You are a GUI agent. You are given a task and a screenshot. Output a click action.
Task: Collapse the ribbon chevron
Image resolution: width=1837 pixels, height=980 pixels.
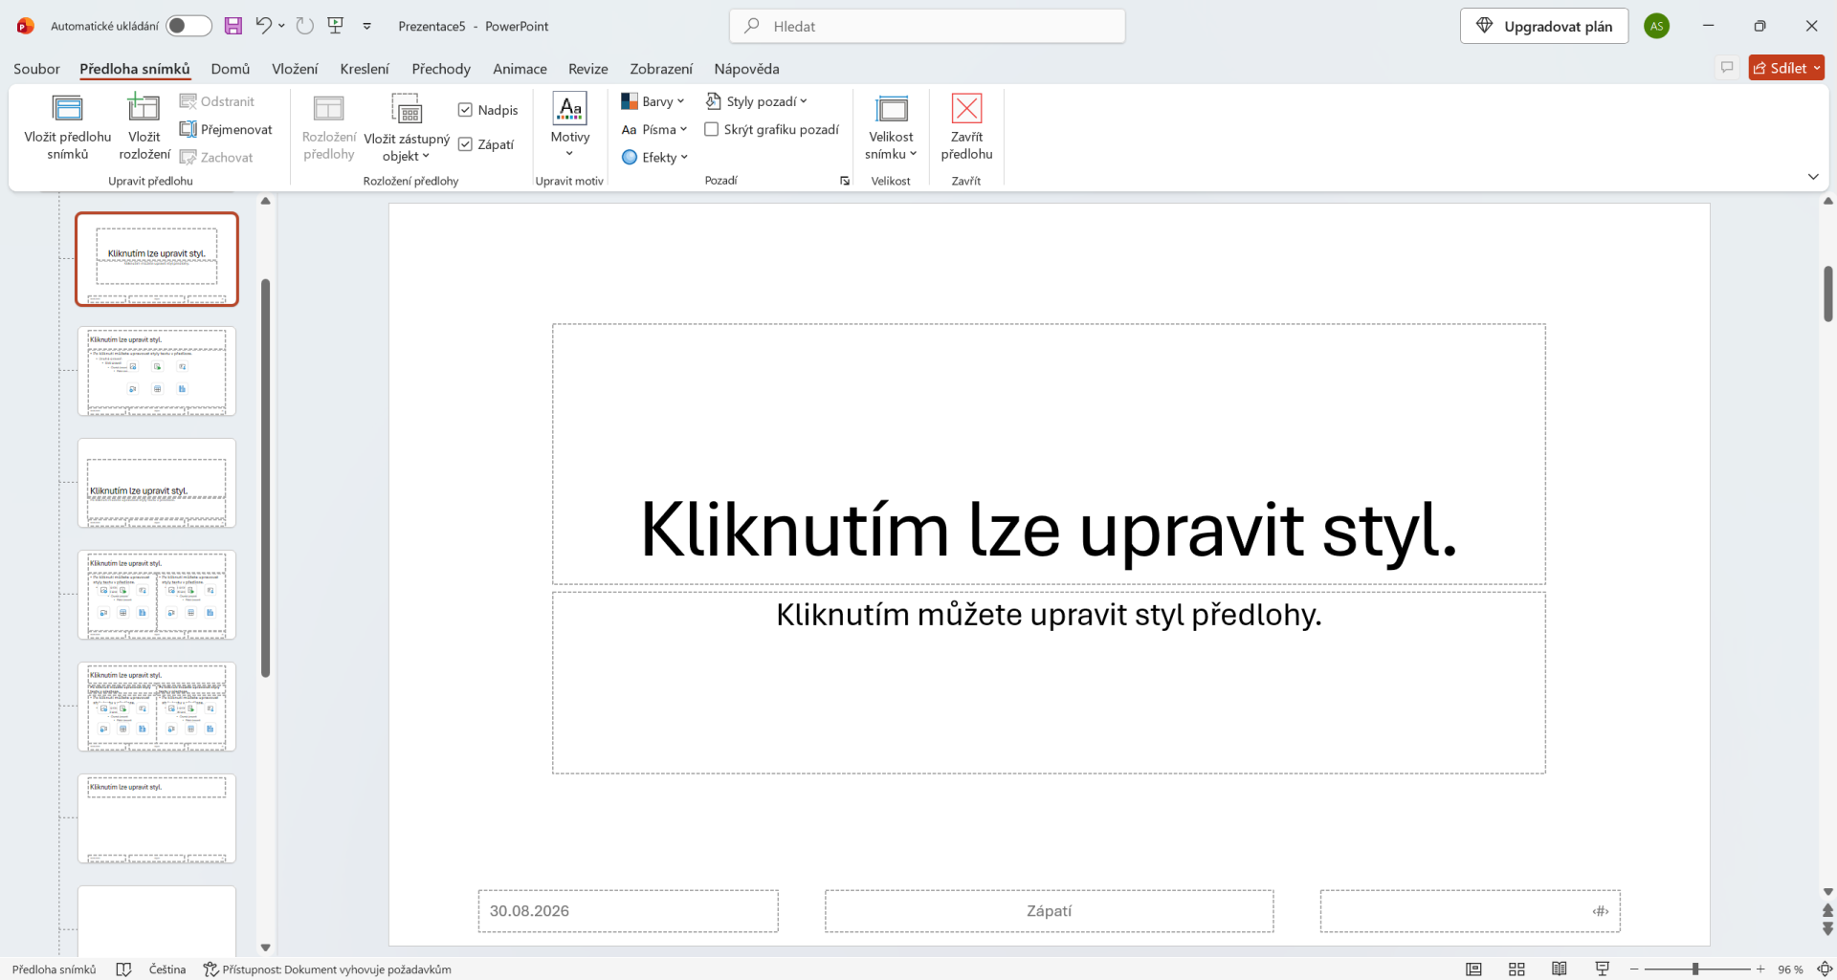1813,177
